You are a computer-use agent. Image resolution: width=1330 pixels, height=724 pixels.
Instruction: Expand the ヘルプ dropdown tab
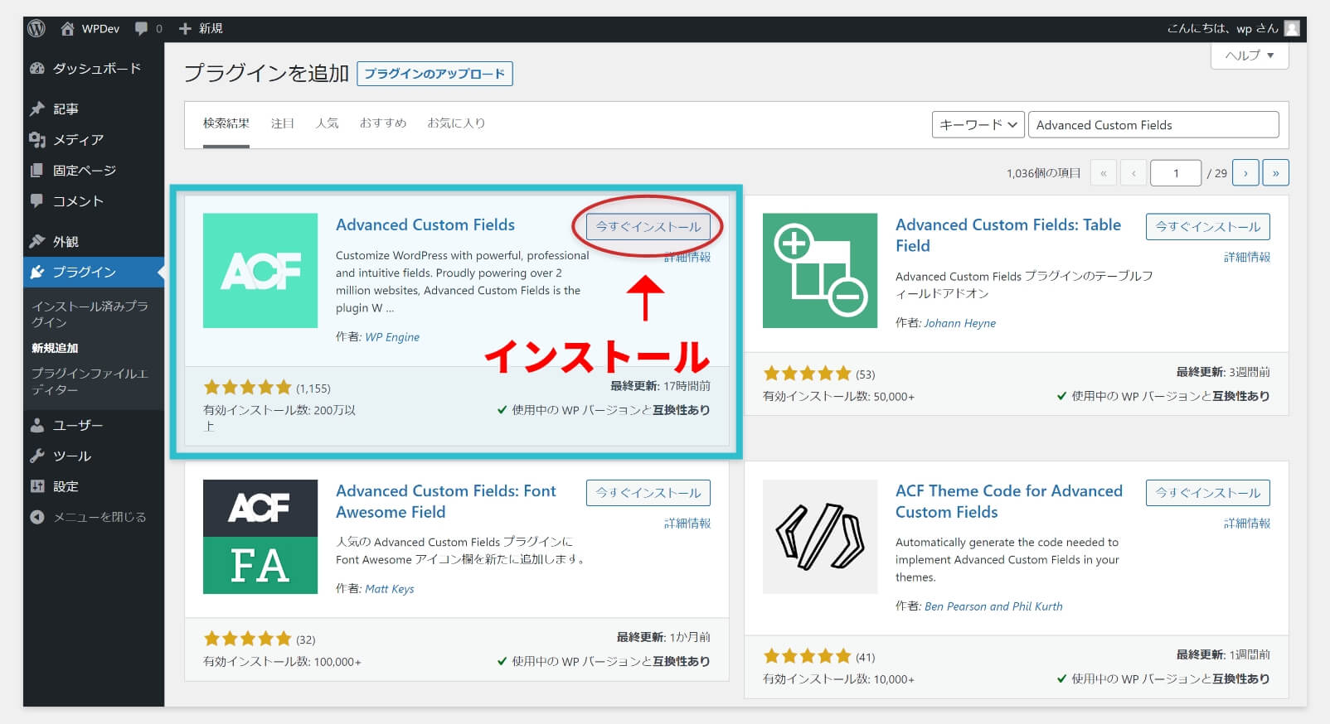[1250, 56]
